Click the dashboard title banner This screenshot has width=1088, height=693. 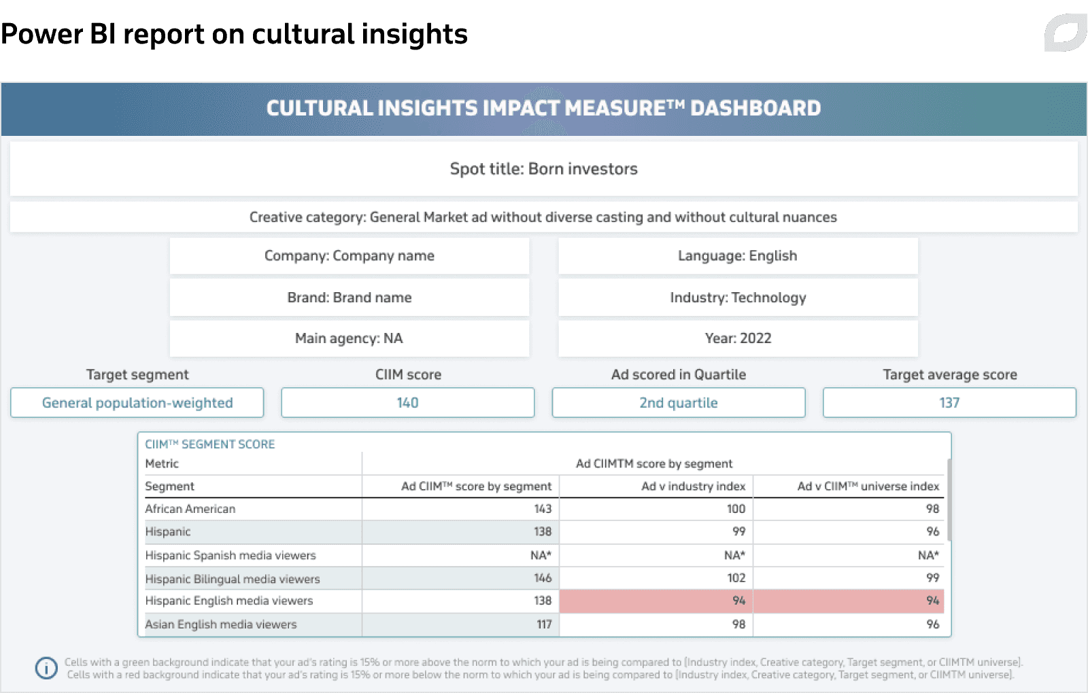[544, 109]
